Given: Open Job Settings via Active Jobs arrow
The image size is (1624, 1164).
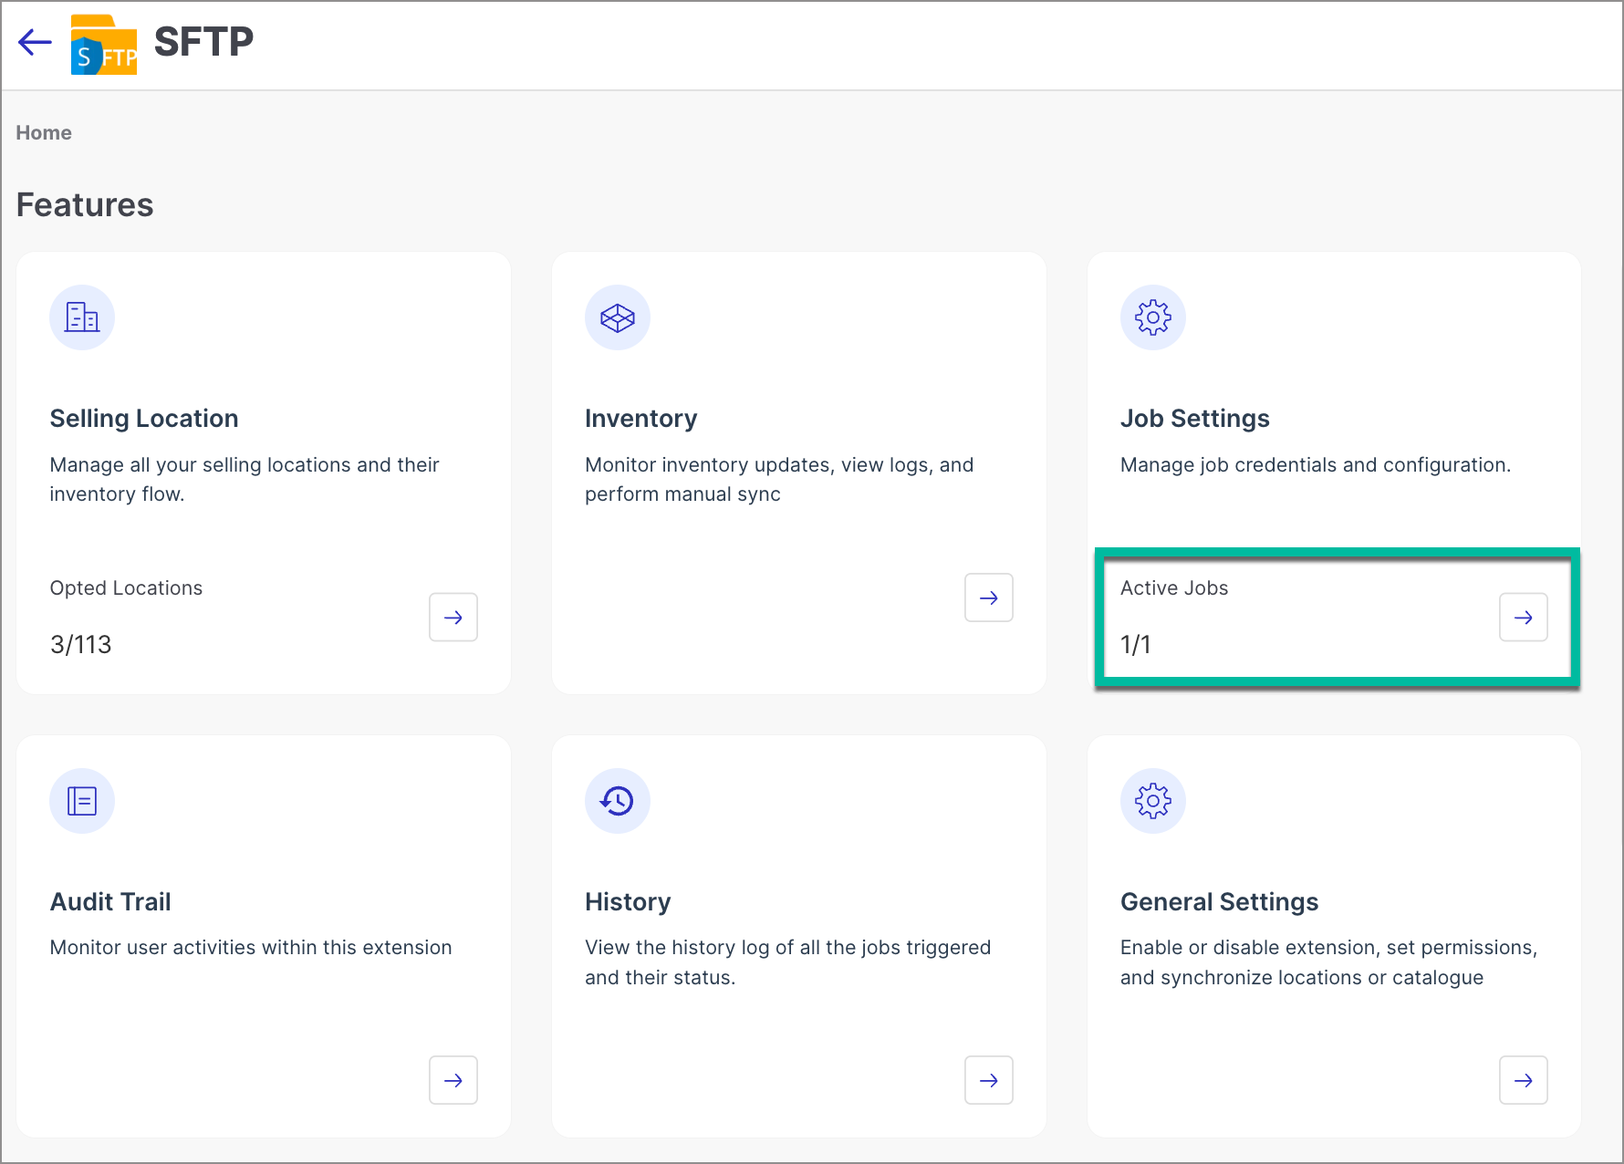Looking at the screenshot, I should pyautogui.click(x=1524, y=618).
